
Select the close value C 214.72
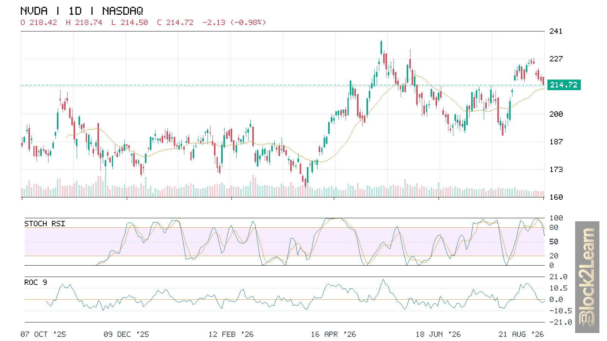175,22
